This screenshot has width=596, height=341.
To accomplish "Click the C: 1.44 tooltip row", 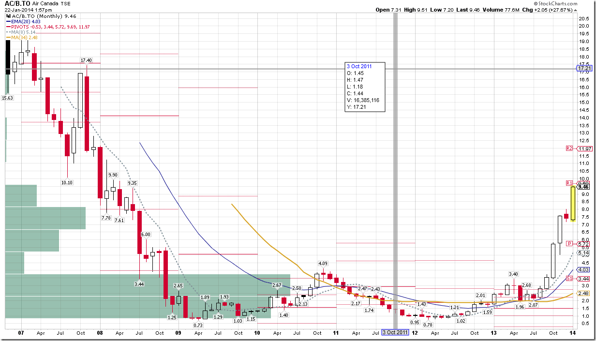I will pos(355,93).
